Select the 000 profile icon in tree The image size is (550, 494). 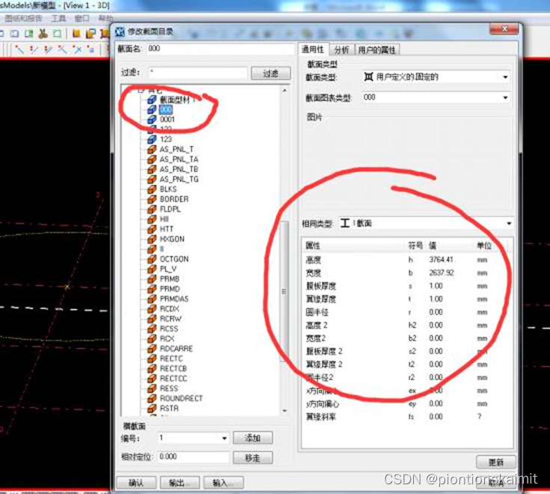pyautogui.click(x=151, y=109)
